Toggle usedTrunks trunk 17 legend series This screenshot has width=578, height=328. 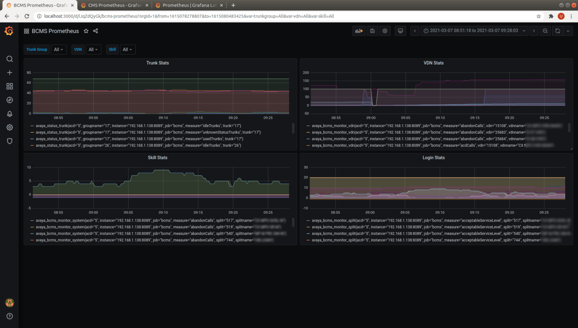coord(139,139)
